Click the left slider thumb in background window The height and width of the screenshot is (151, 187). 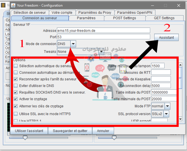[x=25, y=138]
